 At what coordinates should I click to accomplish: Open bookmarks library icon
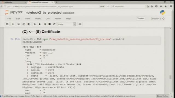[x=152, y=7]
